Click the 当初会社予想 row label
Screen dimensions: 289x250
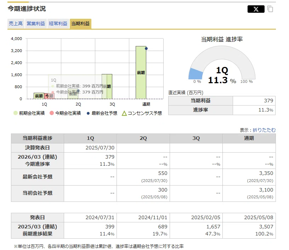coord(38,193)
